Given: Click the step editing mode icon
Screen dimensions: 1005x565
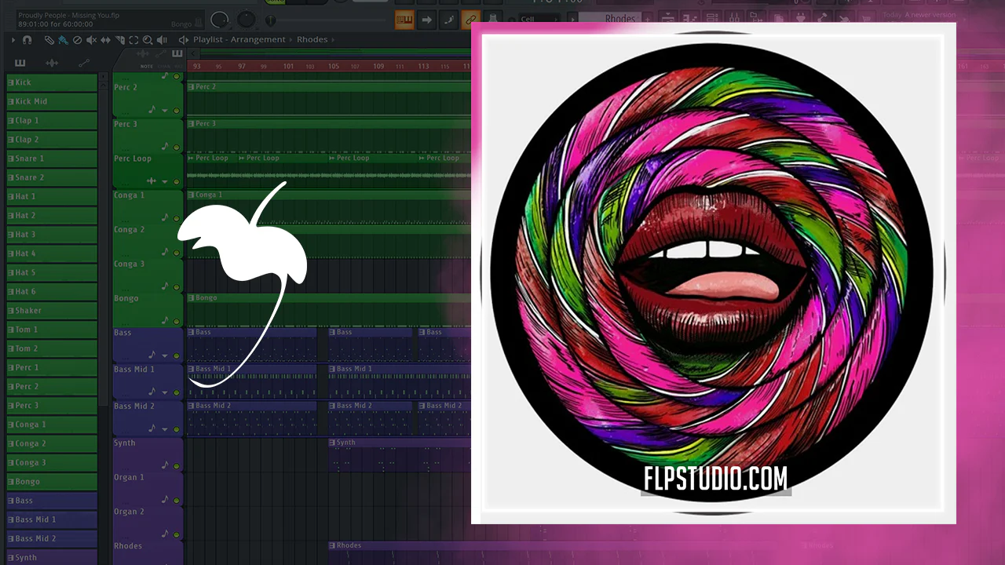Looking at the screenshot, I should coord(449,20).
